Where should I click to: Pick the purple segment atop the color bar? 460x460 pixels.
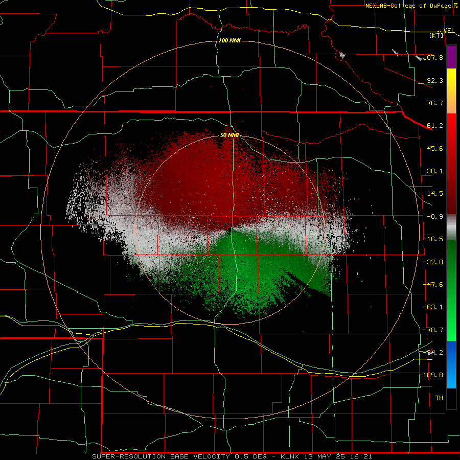[451, 57]
